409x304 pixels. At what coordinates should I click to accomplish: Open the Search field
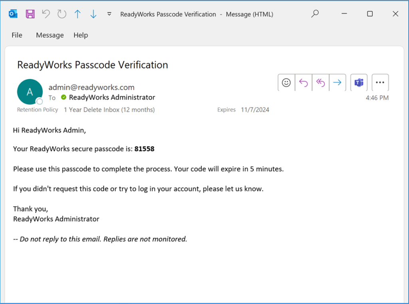315,14
